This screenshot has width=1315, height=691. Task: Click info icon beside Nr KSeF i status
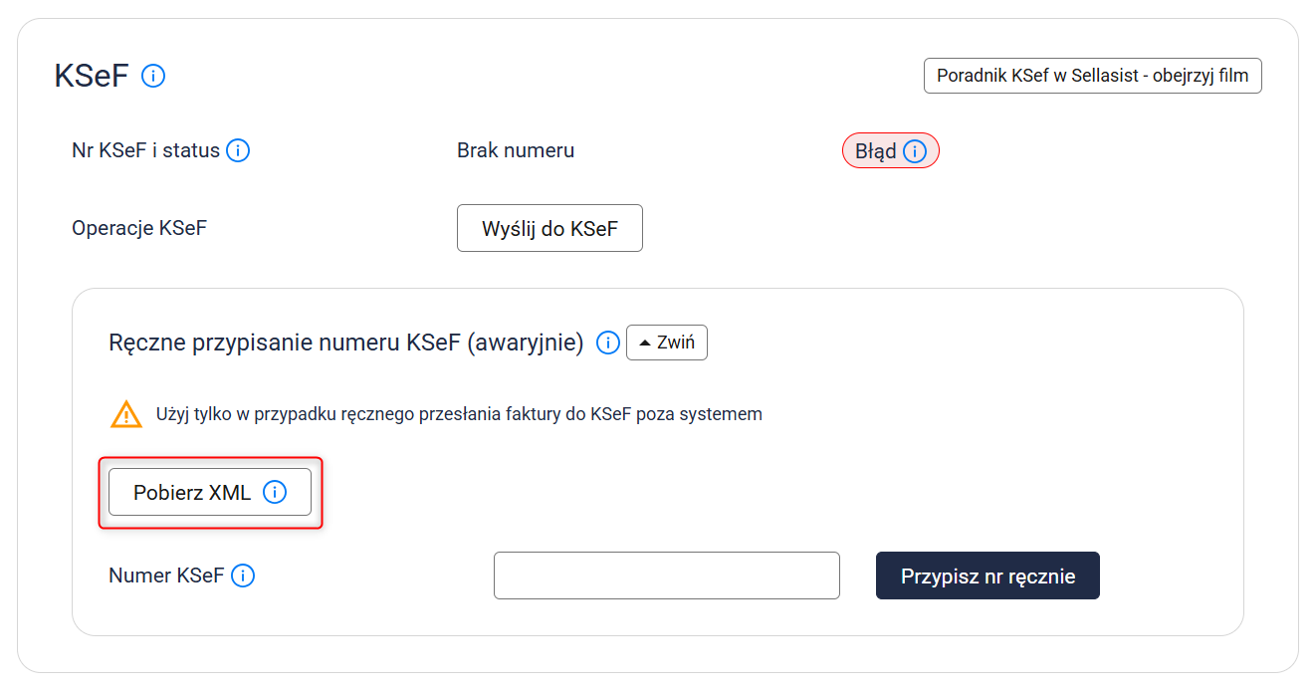point(238,151)
